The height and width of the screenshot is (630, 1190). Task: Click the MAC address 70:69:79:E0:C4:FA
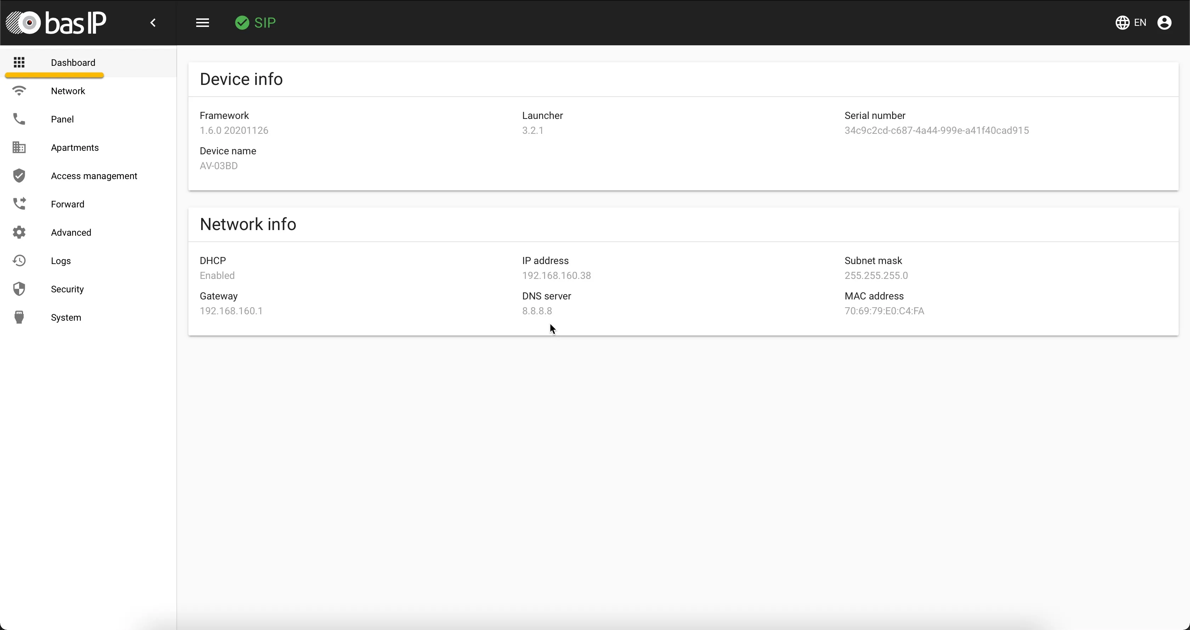[x=884, y=311]
